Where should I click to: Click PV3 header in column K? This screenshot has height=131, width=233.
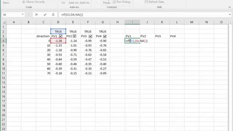point(162,36)
